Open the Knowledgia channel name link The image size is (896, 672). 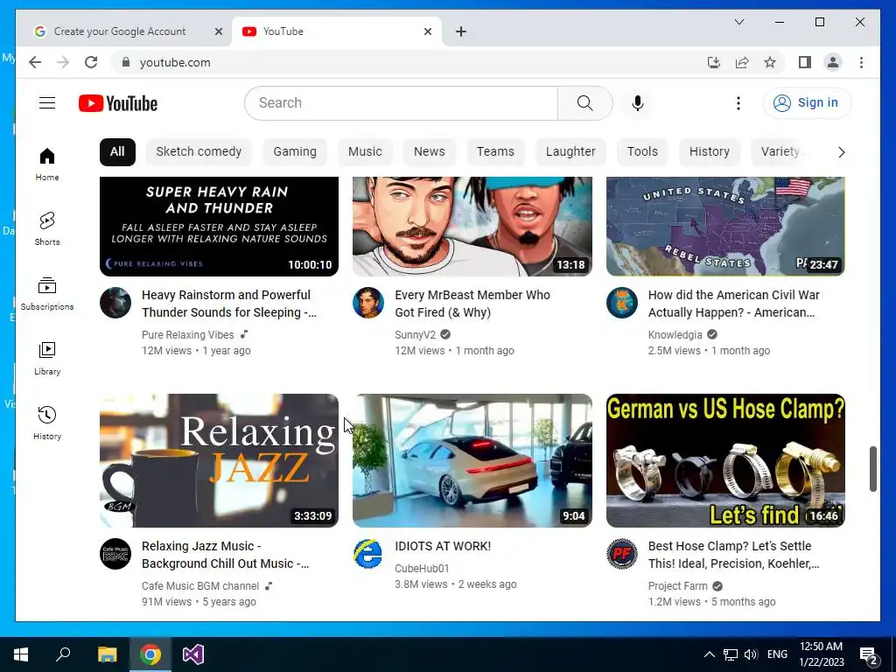coord(675,335)
